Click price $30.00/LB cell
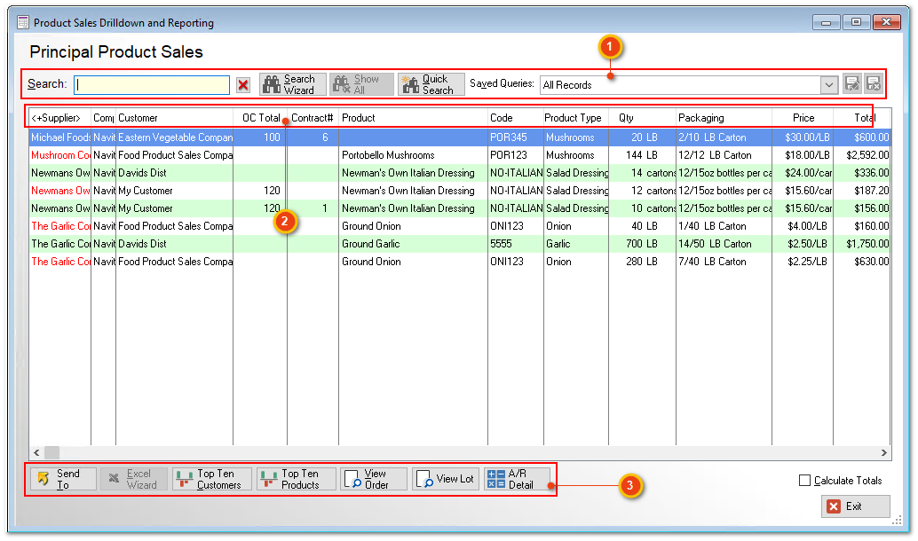Viewport: 918px width, 541px height. tap(803, 137)
